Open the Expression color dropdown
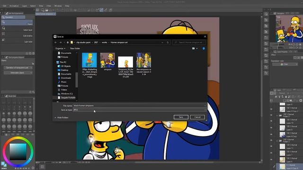This screenshot has width=303, height=170. click(x=285, y=64)
